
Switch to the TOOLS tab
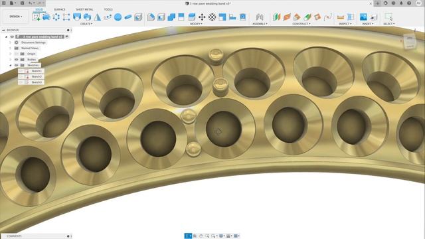tap(108, 9)
